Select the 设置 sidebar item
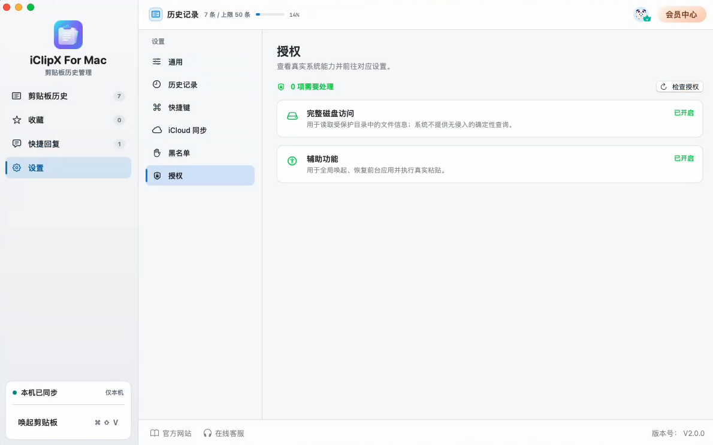The width and height of the screenshot is (713, 445). 68,168
